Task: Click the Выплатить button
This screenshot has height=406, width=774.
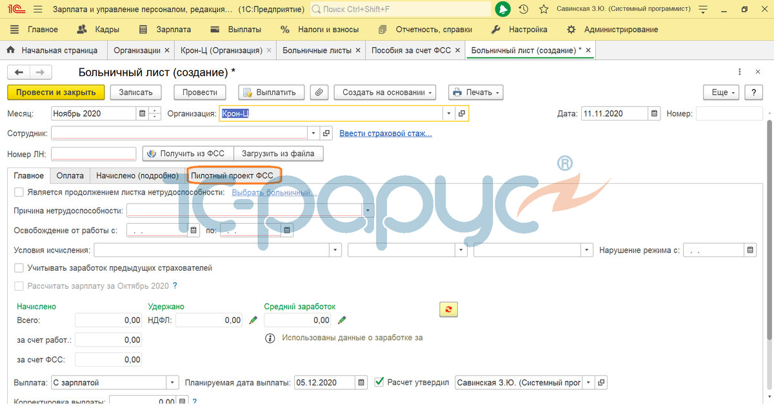Action: 271,92
